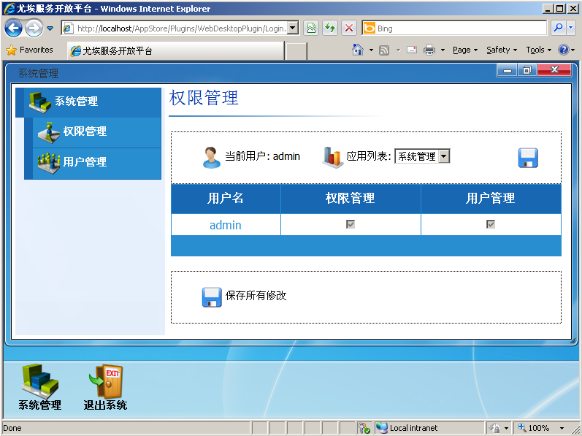Click the 用户管理 column header
This screenshot has height=436, width=582.
(491, 199)
